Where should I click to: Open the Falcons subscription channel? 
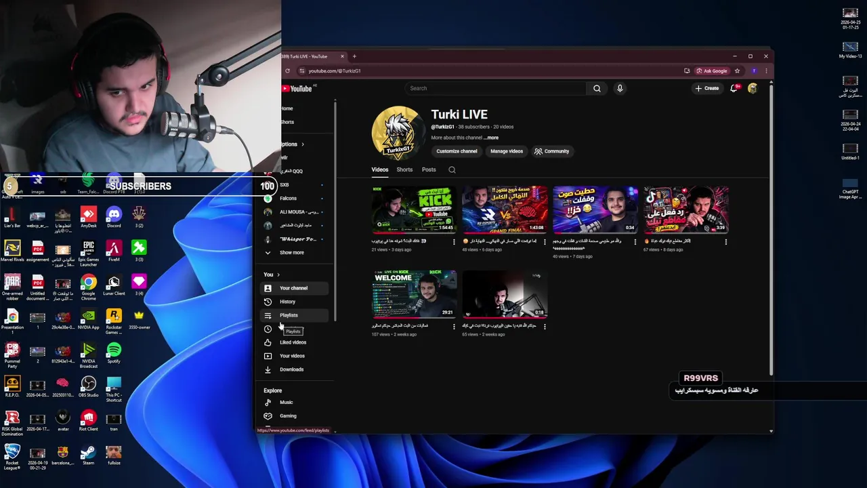point(295,199)
